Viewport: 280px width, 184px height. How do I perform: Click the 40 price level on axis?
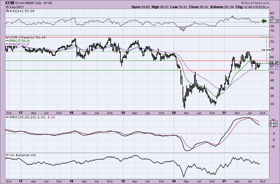[x=272, y=88]
